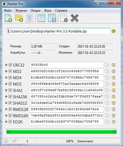Copy the MD4 hash value
123x146 pixels.
click(107, 78)
